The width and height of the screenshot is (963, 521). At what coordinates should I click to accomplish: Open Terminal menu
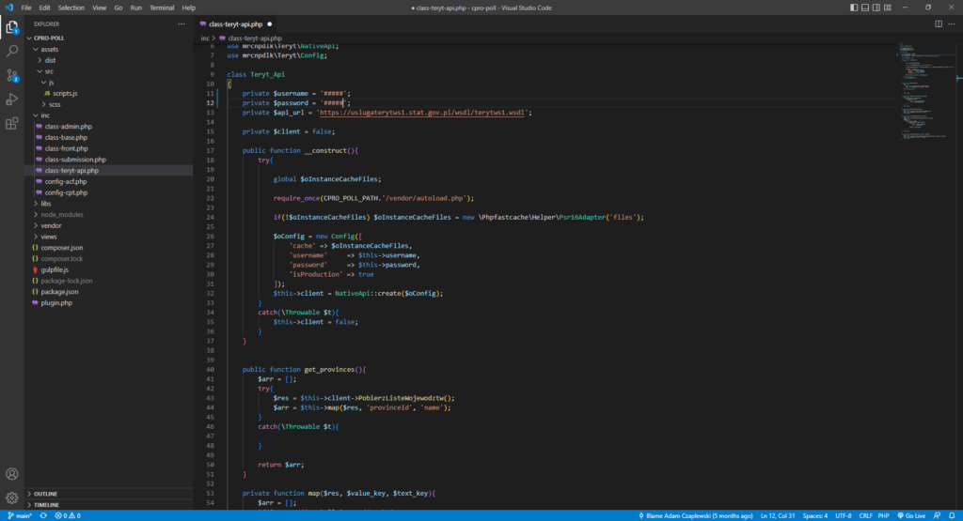point(162,8)
